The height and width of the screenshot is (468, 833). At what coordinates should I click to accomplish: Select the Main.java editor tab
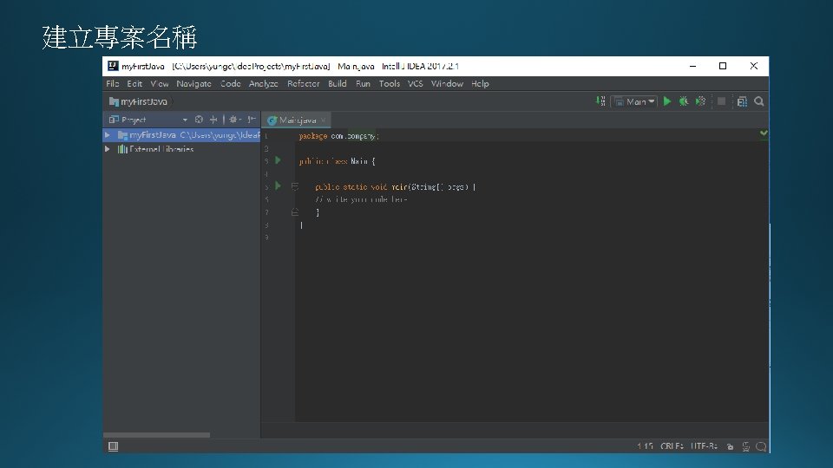click(x=297, y=120)
